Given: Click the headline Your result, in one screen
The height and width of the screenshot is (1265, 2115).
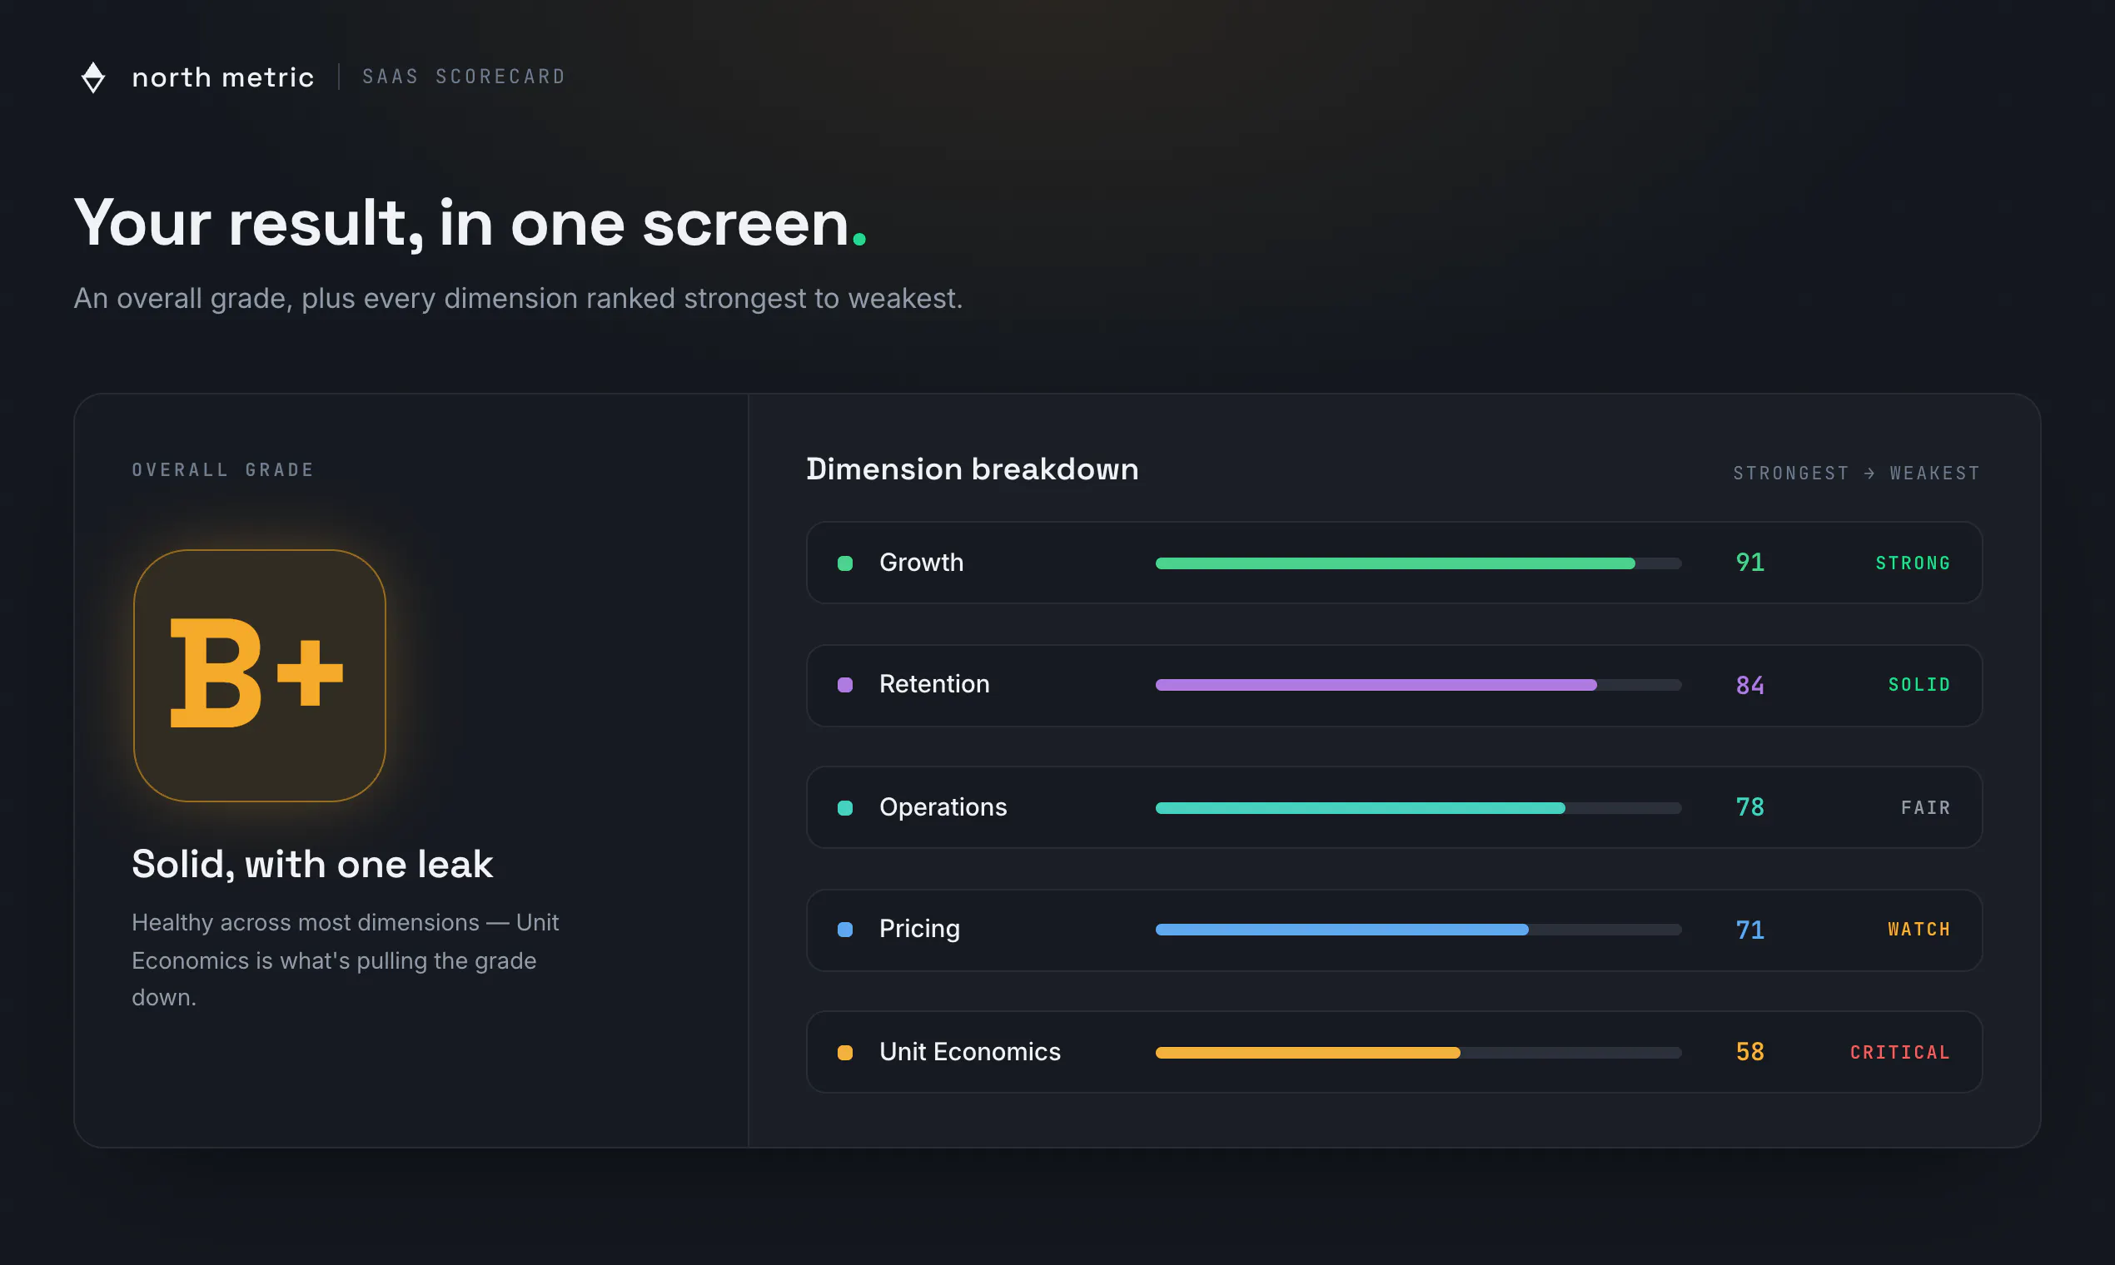Looking at the screenshot, I should pyautogui.click(x=470, y=222).
